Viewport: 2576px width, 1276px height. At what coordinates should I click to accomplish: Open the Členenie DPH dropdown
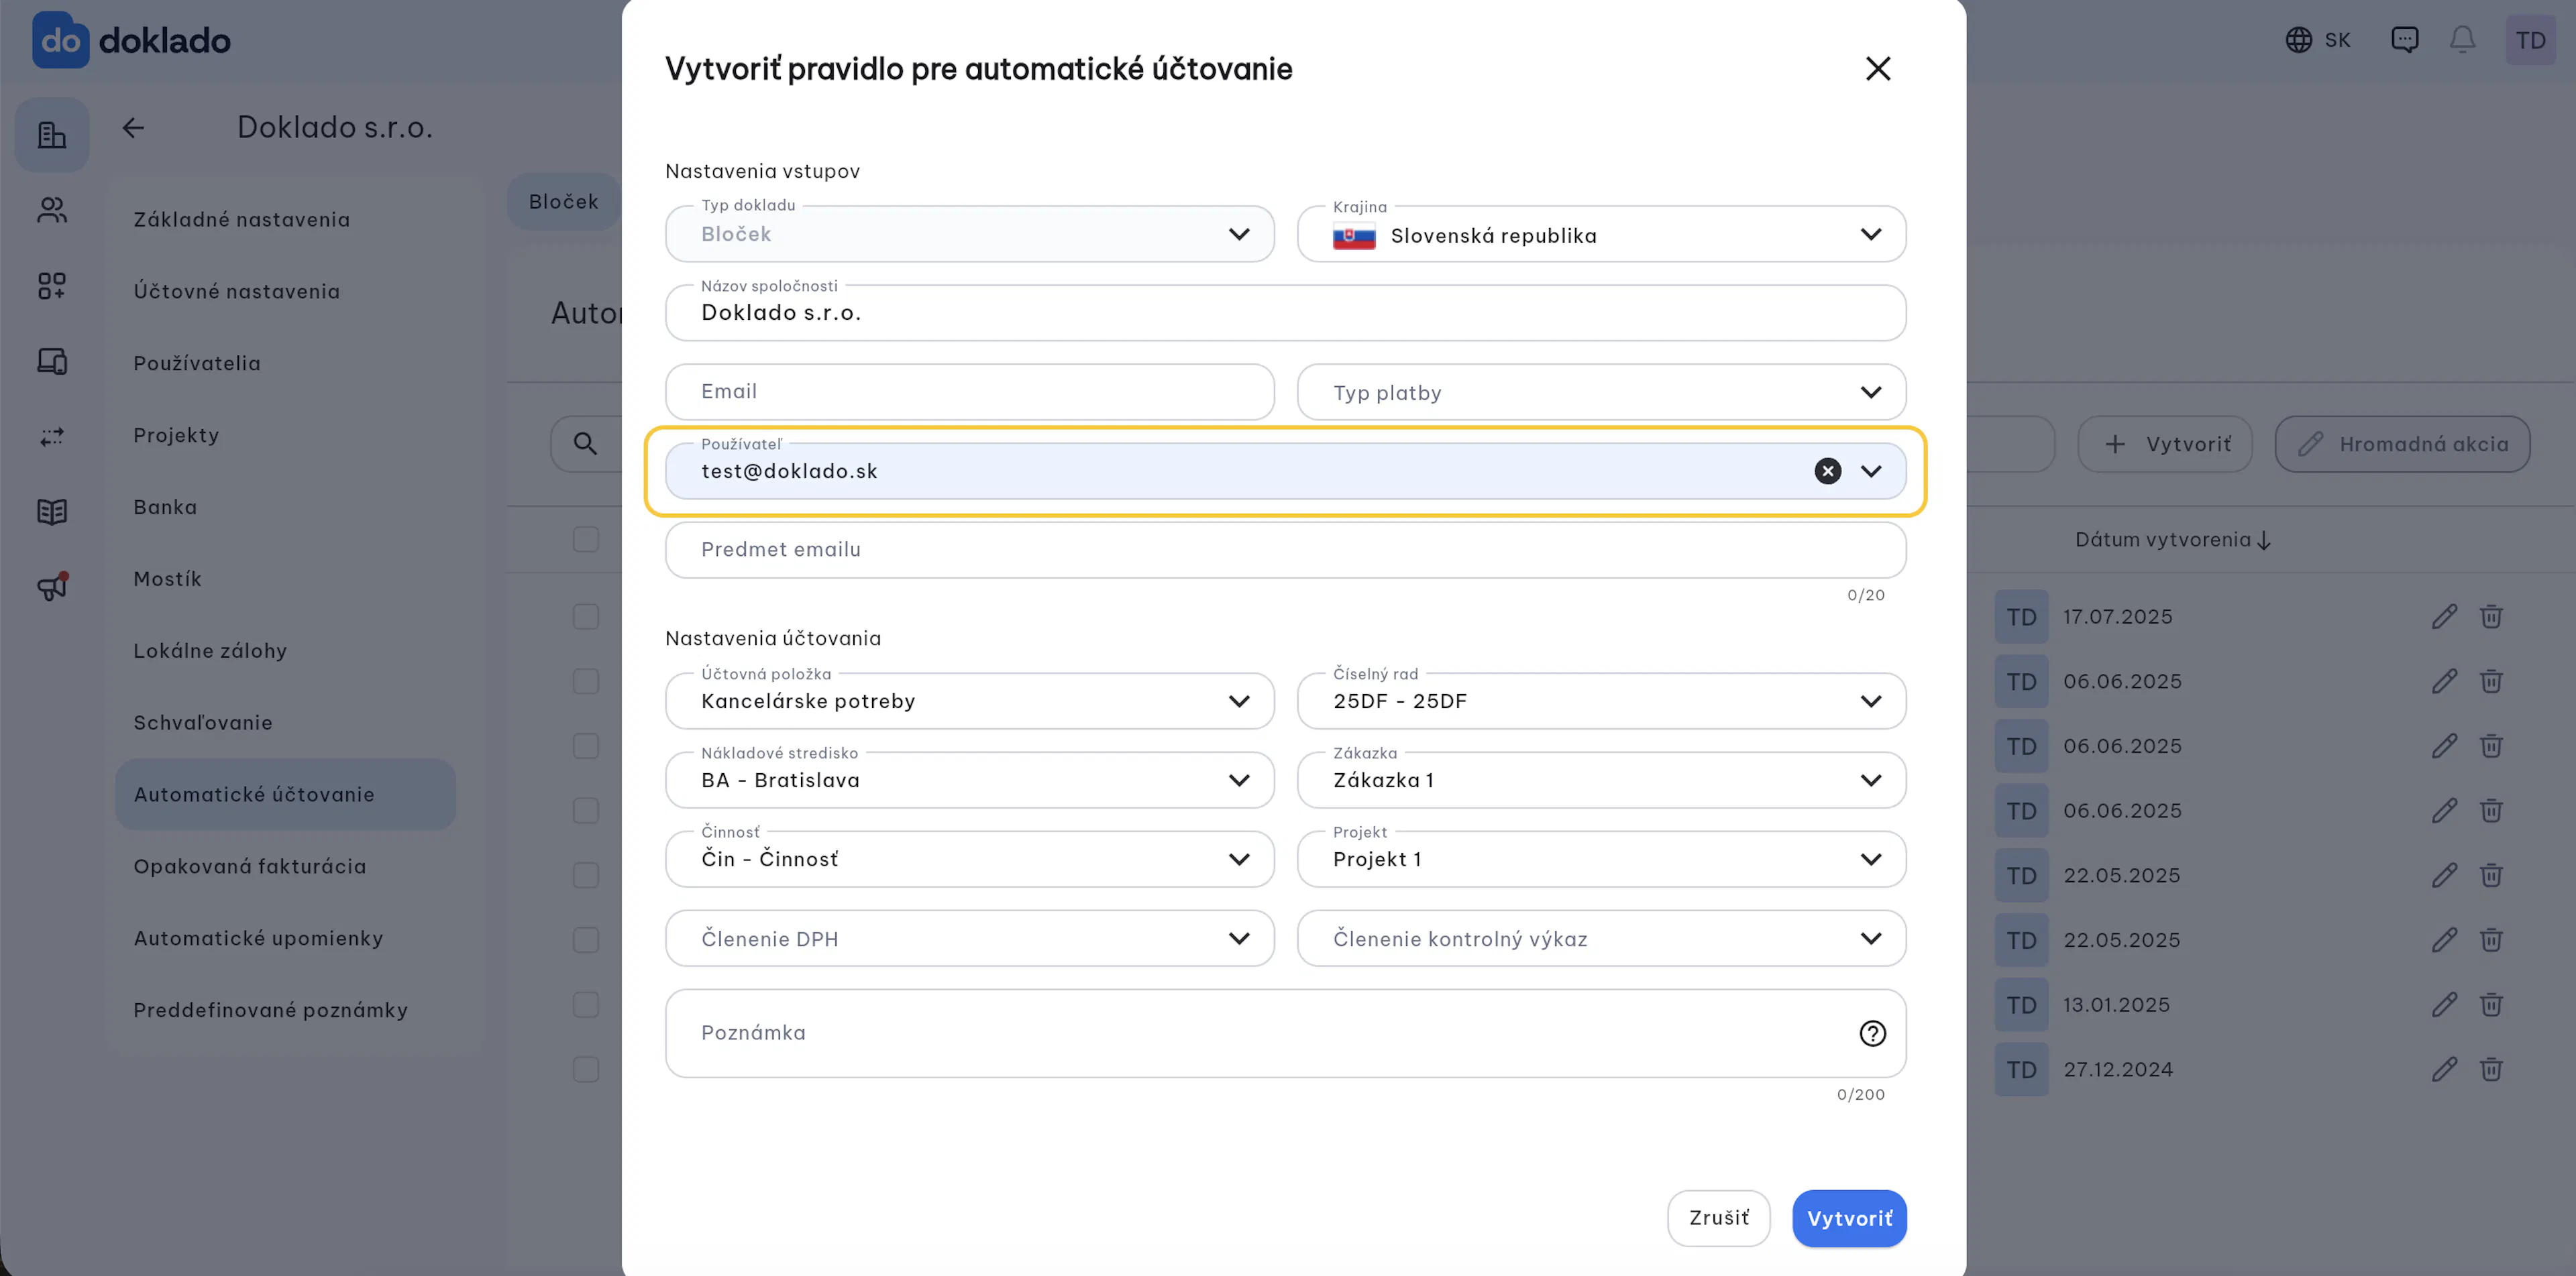click(969, 938)
